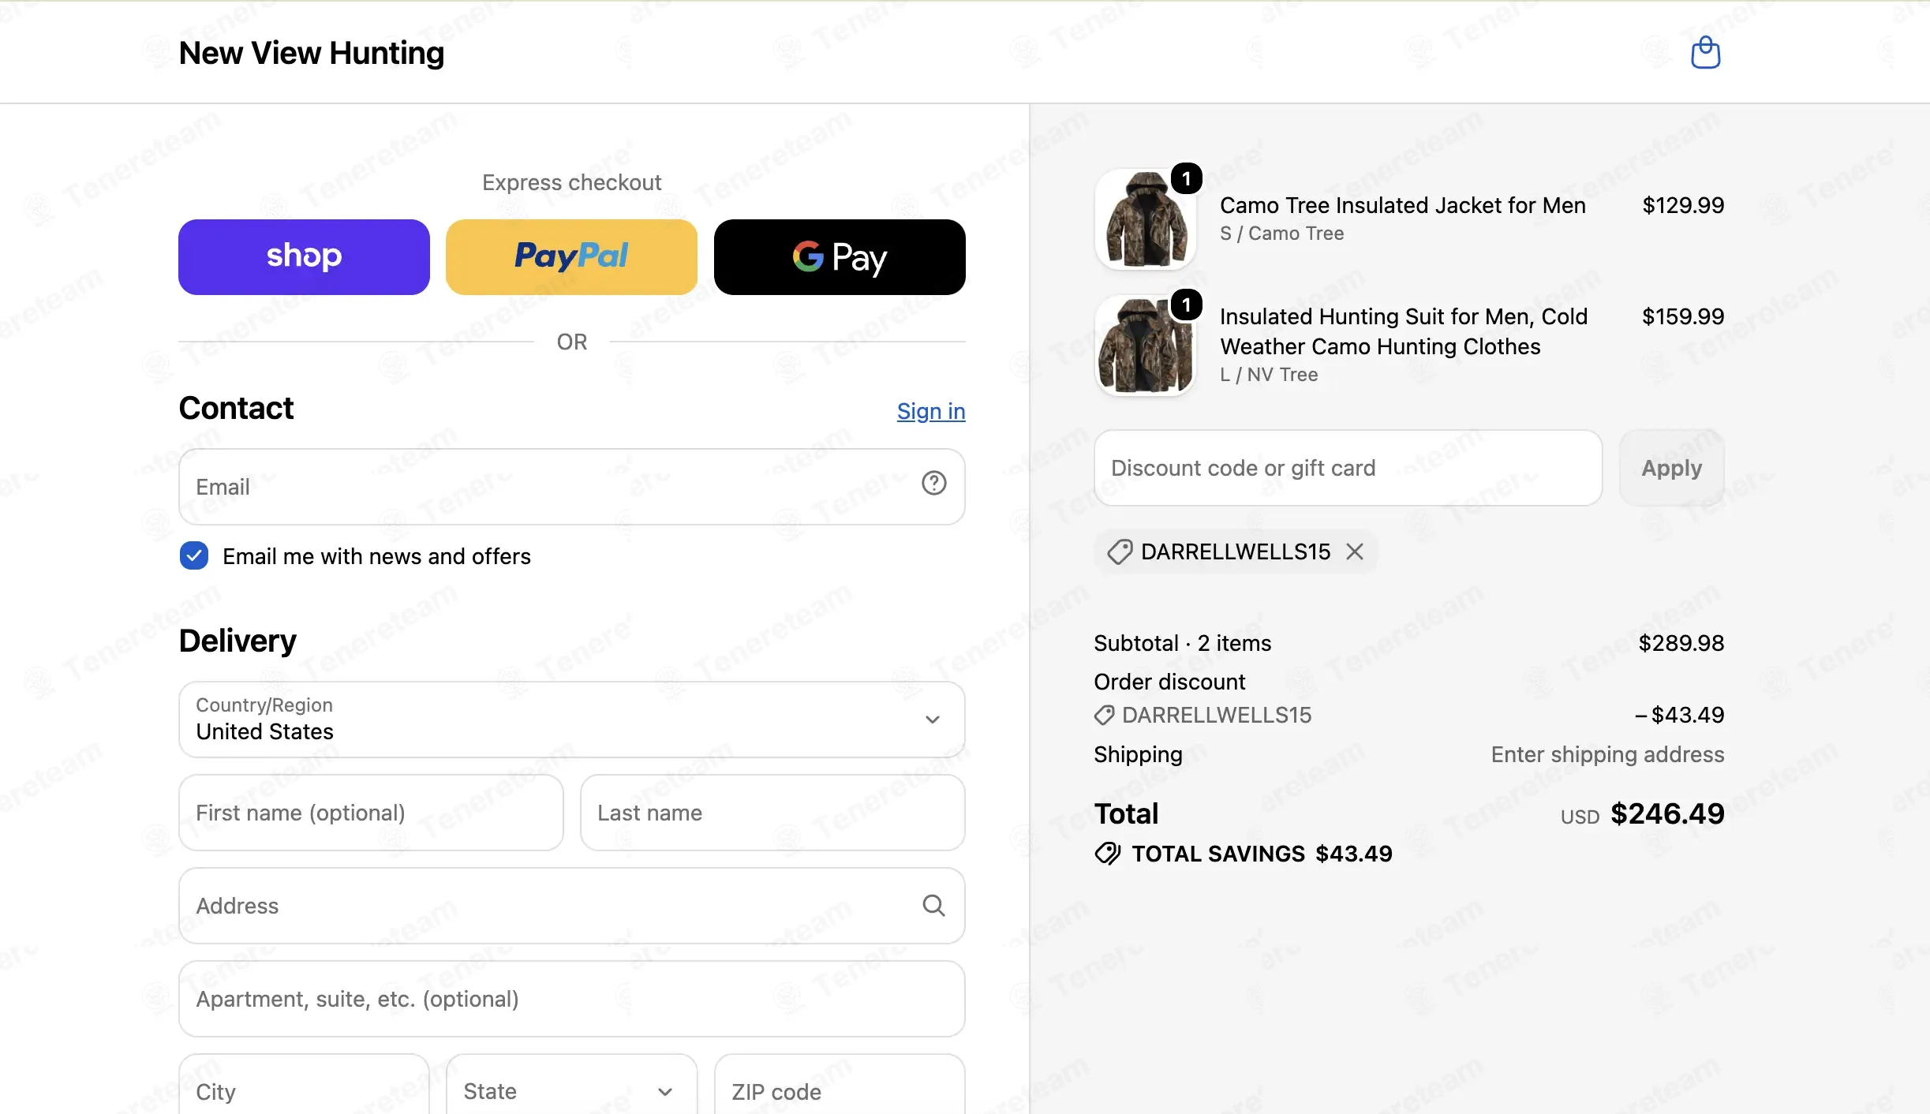Click the tag icon on discount chip
Viewport: 1930px width, 1114px height.
pyautogui.click(x=1120, y=551)
